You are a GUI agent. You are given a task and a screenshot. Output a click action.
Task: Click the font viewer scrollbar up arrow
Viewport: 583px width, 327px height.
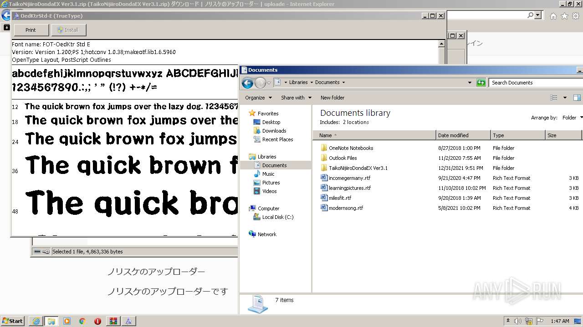pyautogui.click(x=441, y=44)
